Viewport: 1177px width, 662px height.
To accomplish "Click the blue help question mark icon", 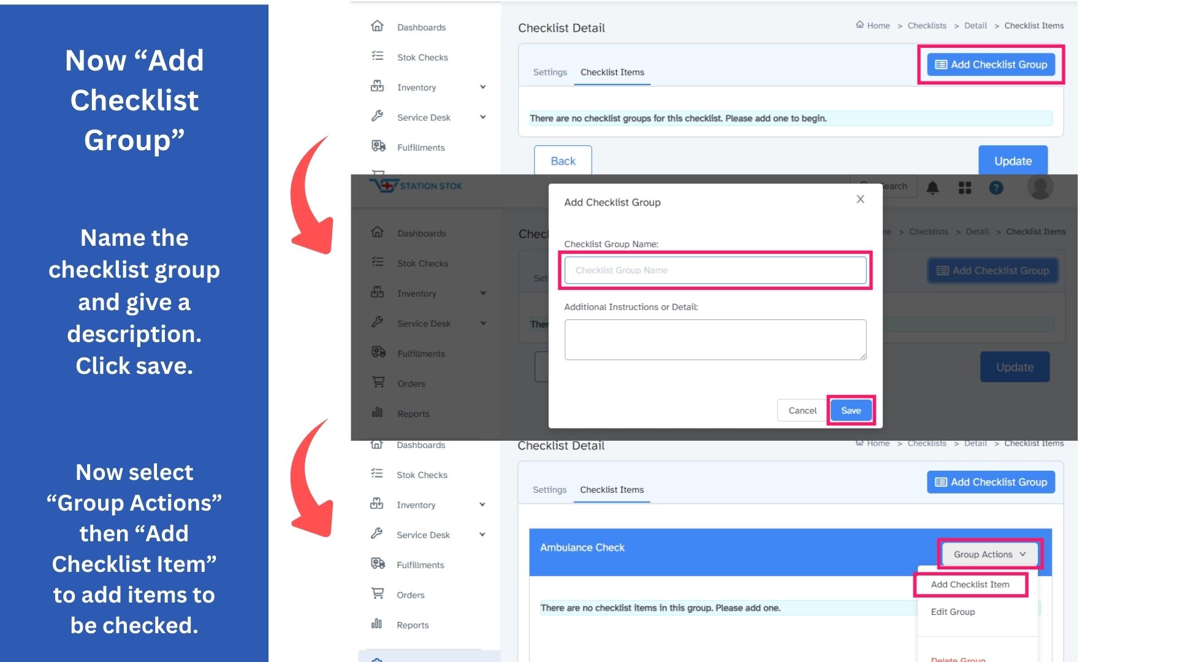I will coord(996,188).
